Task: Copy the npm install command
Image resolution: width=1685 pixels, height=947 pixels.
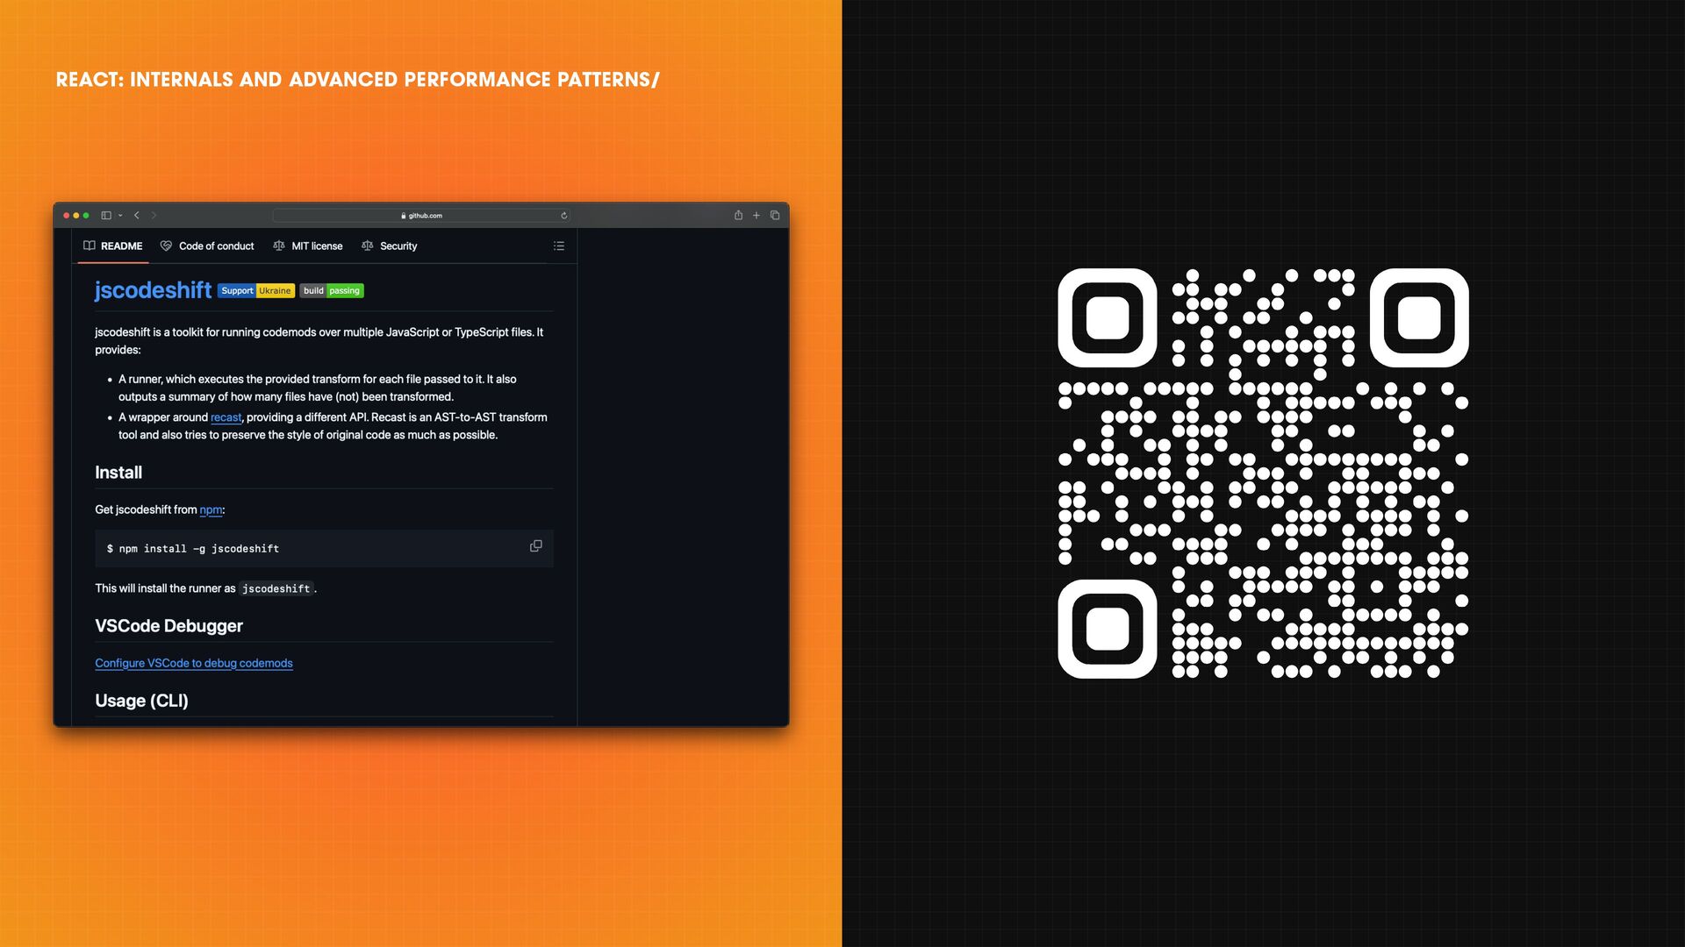Action: coord(536,546)
